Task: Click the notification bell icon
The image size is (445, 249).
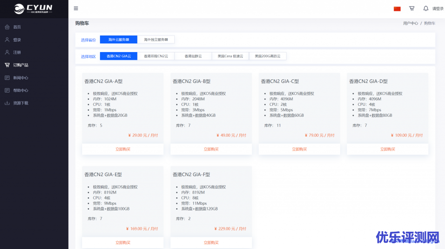Action: pyautogui.click(x=425, y=8)
